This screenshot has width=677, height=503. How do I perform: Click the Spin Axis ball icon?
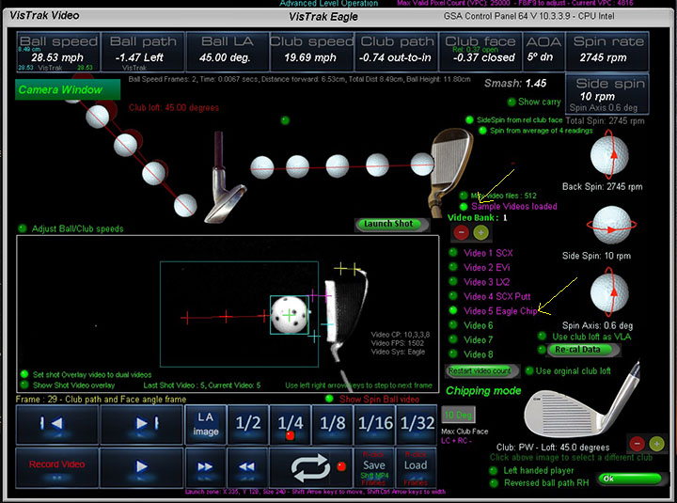[609, 292]
